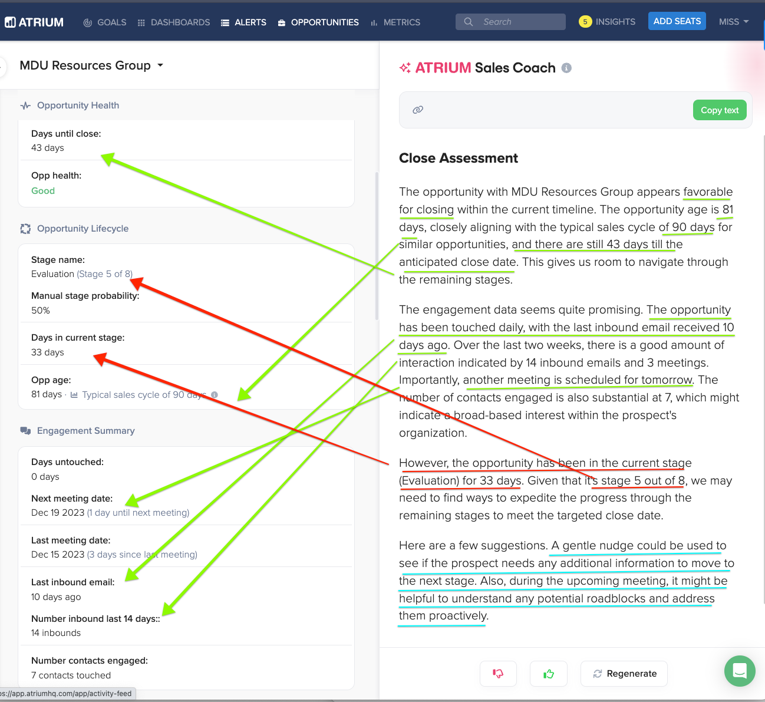The width and height of the screenshot is (765, 702).
Task: Open the Dashboards page
Action: [174, 22]
